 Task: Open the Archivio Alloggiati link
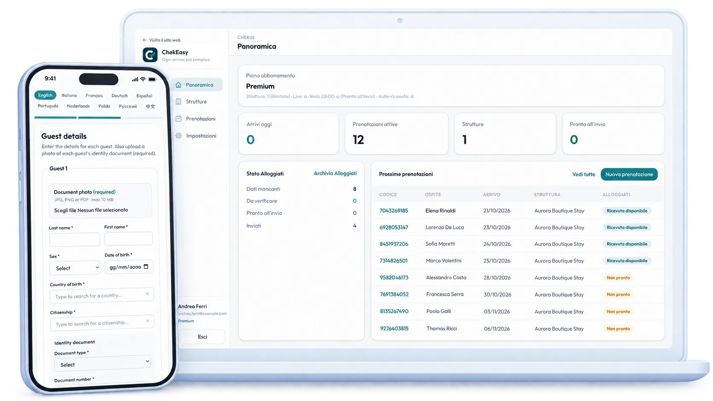(335, 173)
